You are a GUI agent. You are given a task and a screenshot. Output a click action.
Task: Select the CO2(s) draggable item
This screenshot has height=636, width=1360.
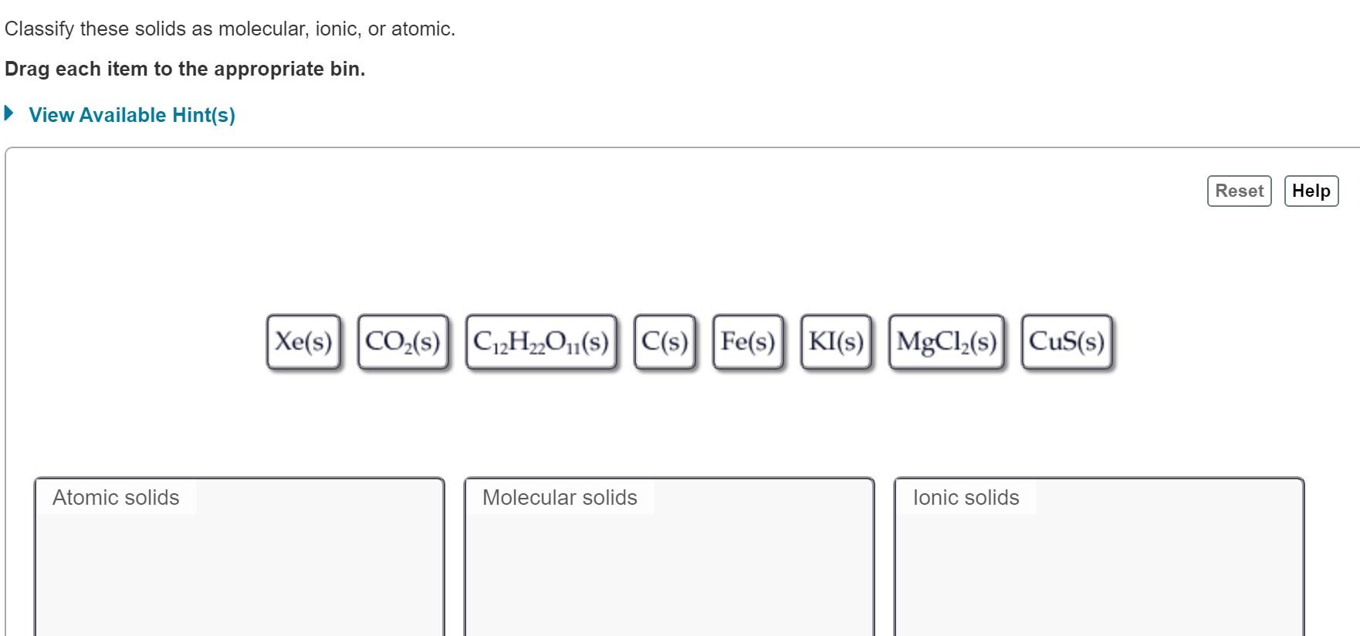pos(403,340)
